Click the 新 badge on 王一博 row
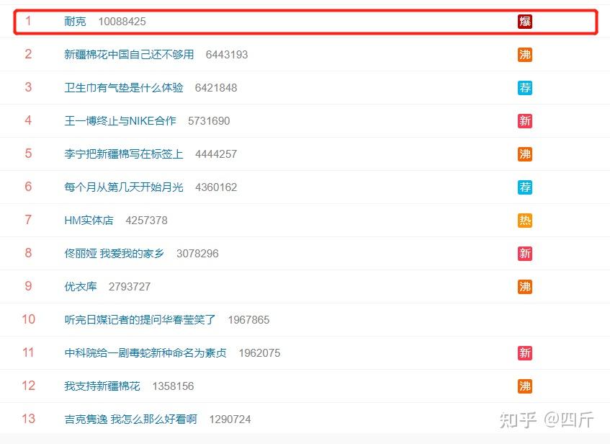Image resolution: width=610 pixels, height=444 pixels. [525, 121]
